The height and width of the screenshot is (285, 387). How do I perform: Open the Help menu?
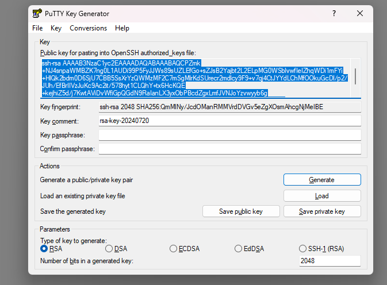[122, 28]
